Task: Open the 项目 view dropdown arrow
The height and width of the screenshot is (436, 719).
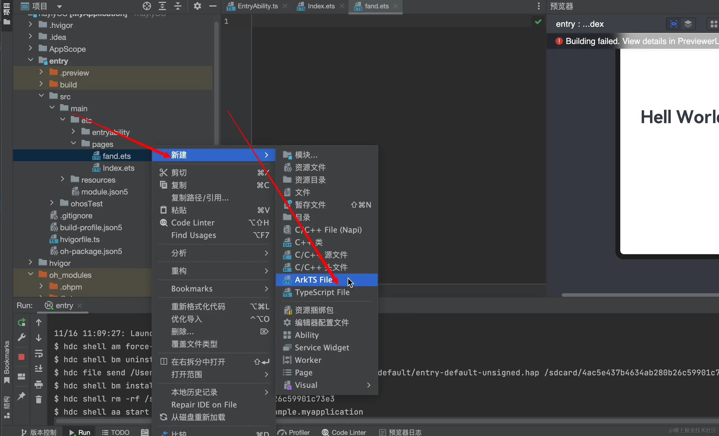Action: pyautogui.click(x=59, y=6)
